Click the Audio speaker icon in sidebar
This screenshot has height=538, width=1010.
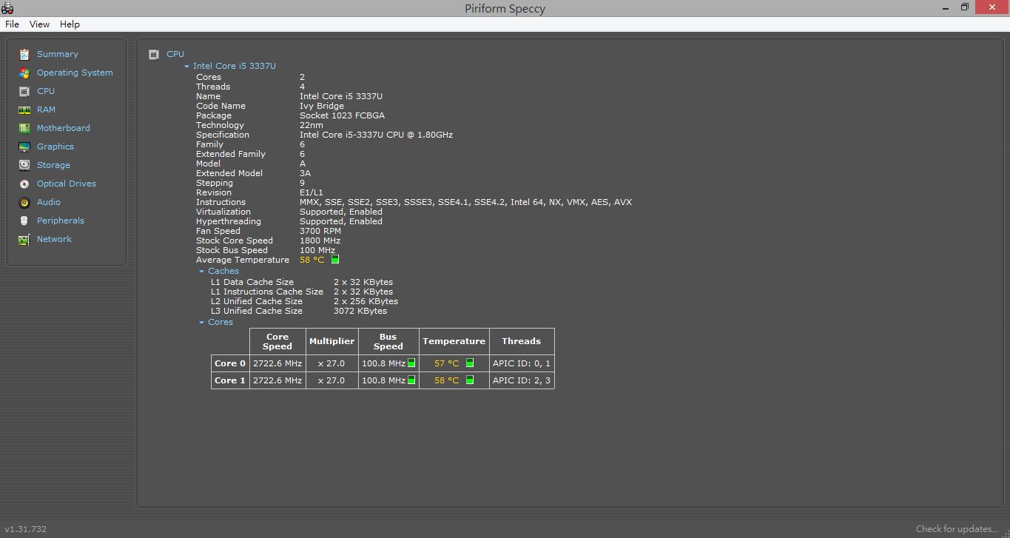pyautogui.click(x=24, y=202)
